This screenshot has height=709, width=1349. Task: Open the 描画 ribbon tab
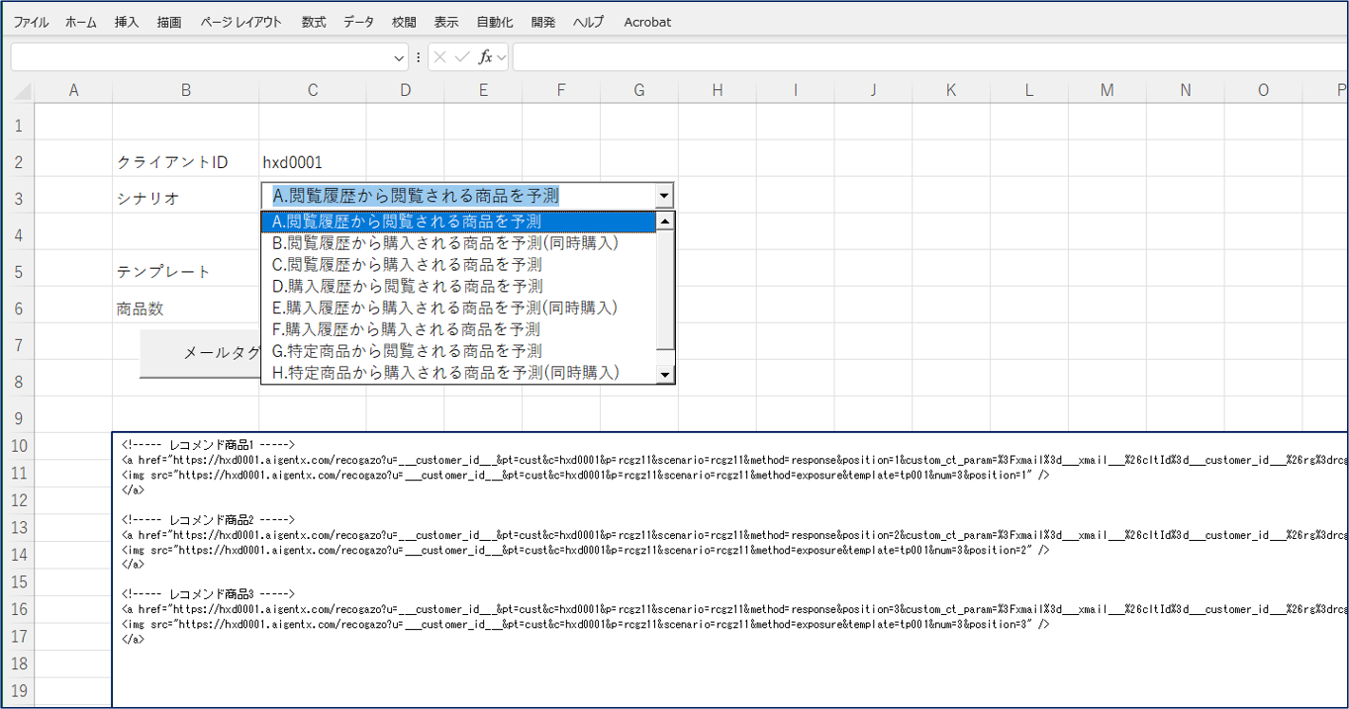point(169,22)
